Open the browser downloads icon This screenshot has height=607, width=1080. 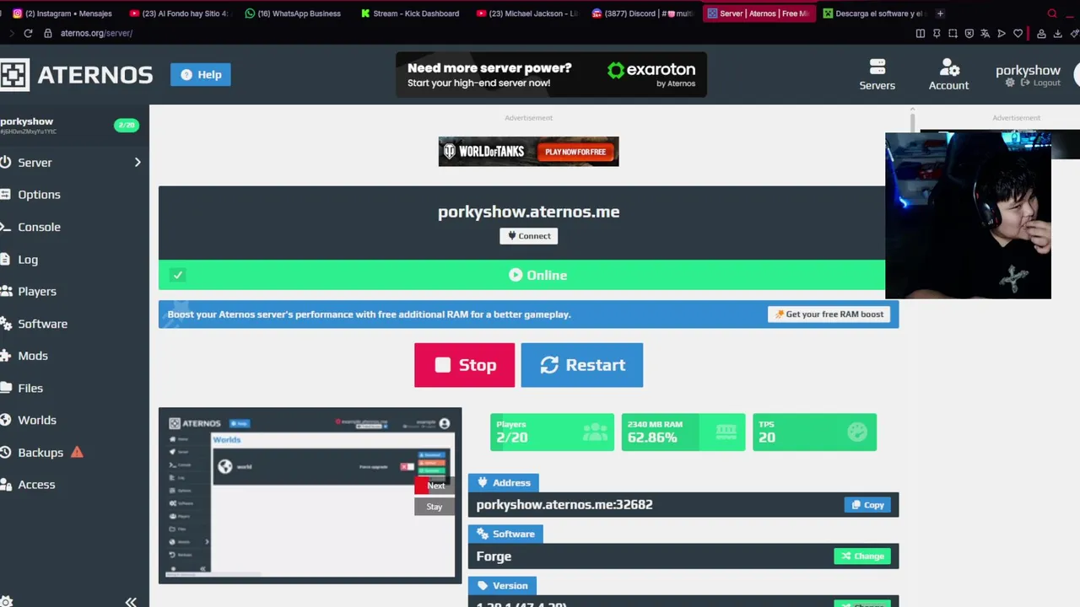coord(1058,34)
